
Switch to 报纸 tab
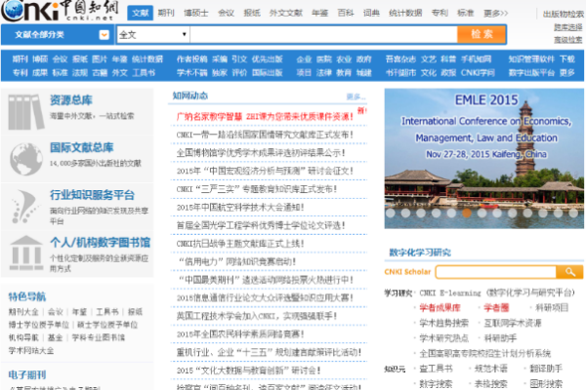point(252,13)
